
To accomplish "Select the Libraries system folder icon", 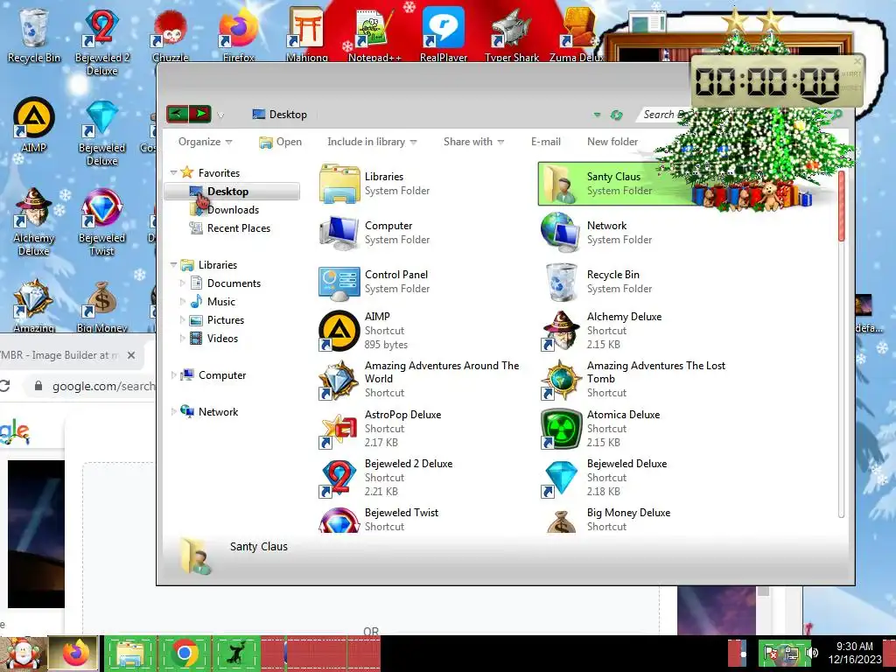I will (x=339, y=184).
